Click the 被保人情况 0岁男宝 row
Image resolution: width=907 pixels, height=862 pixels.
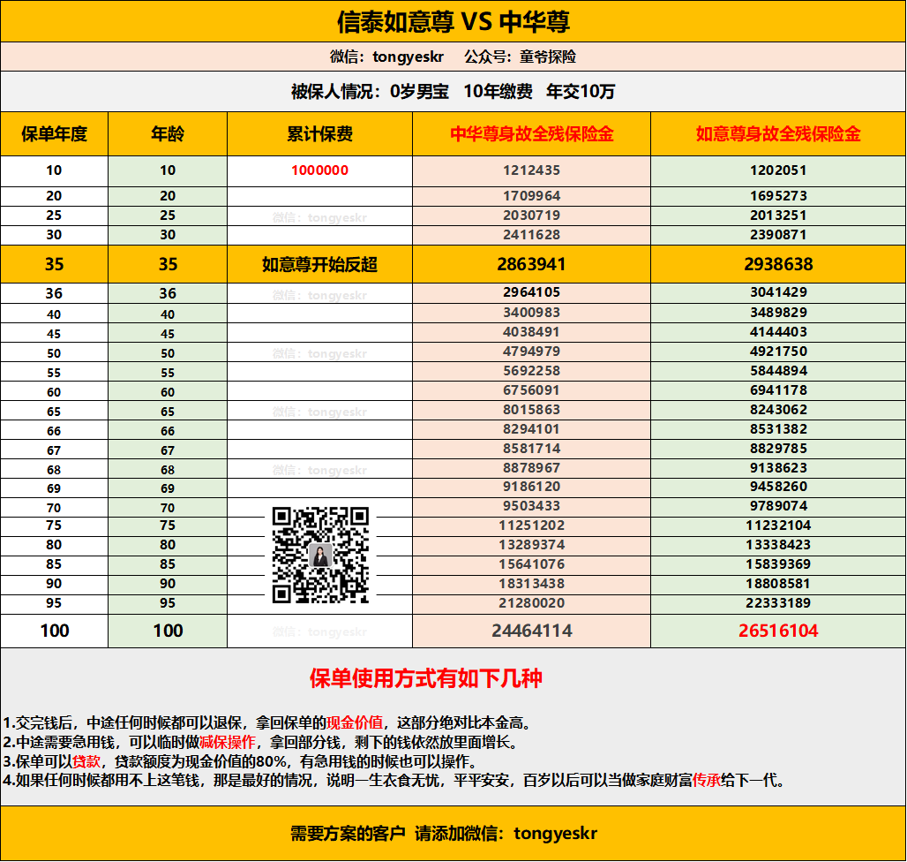click(x=453, y=92)
